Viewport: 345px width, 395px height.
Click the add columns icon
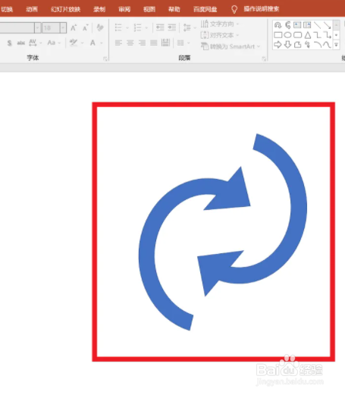tap(180, 42)
